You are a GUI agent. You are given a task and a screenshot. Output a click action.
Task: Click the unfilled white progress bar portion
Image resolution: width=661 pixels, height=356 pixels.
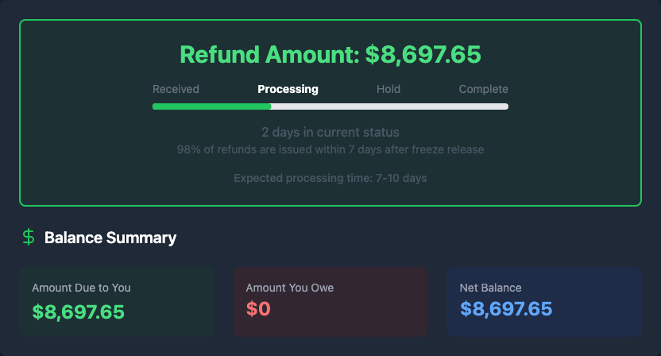pos(389,106)
